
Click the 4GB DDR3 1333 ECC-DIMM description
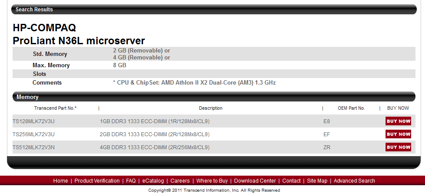click(x=155, y=147)
